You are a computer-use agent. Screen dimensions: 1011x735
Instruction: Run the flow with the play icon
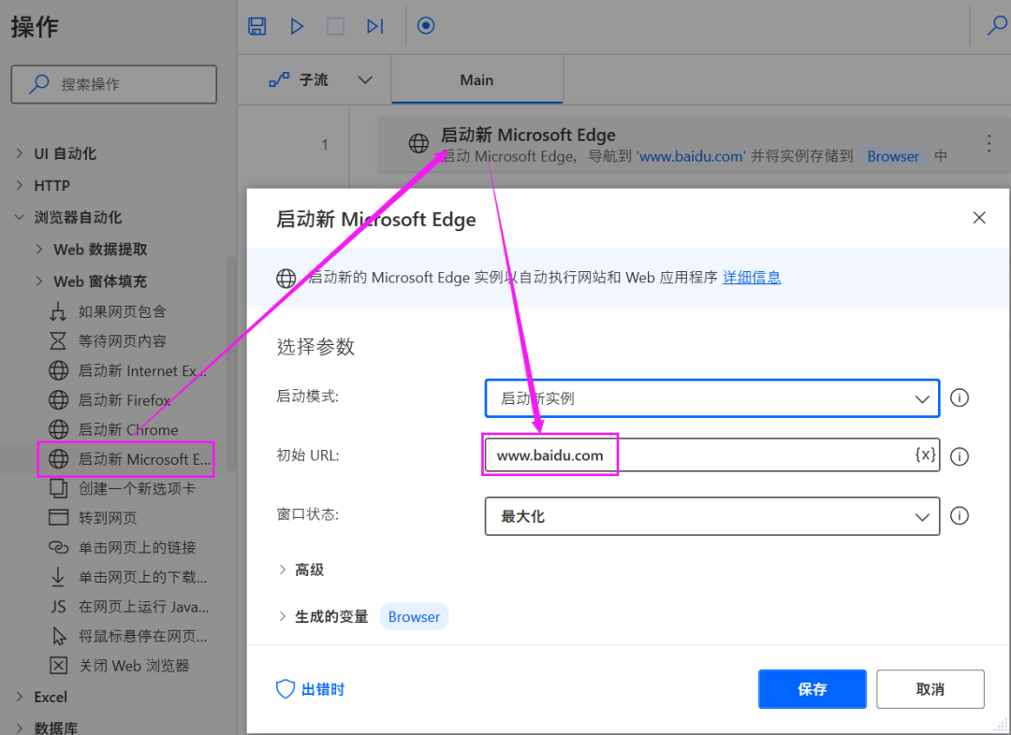tap(297, 26)
